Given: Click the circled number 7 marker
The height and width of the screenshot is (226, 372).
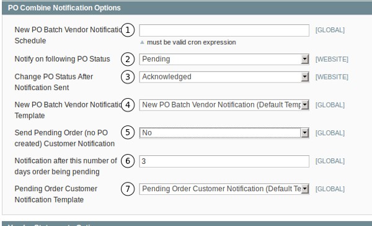Looking at the screenshot, I should tap(128, 189).
